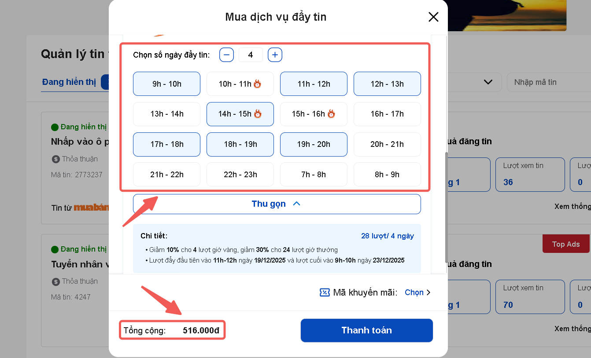Toggle the 14h - 15h time slot
Screen dimensions: 591x358
240,114
